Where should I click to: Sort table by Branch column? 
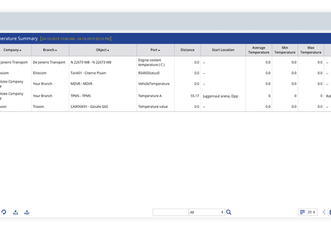click(x=50, y=50)
